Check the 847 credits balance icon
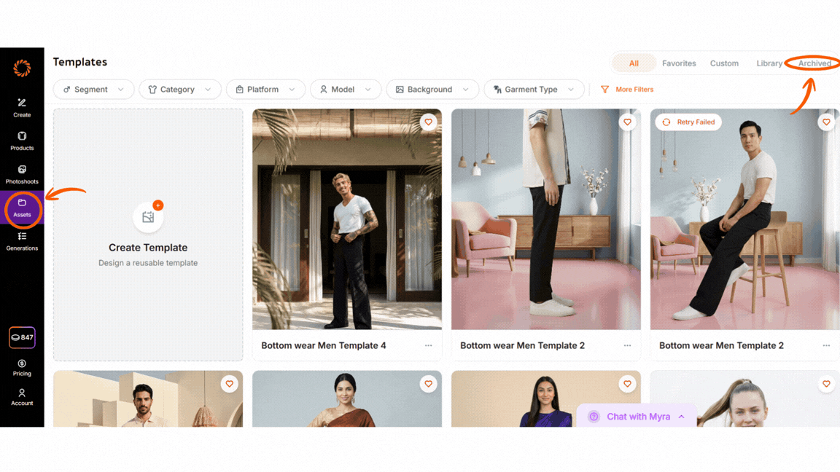Screen dimensions: 840x472 pos(22,337)
